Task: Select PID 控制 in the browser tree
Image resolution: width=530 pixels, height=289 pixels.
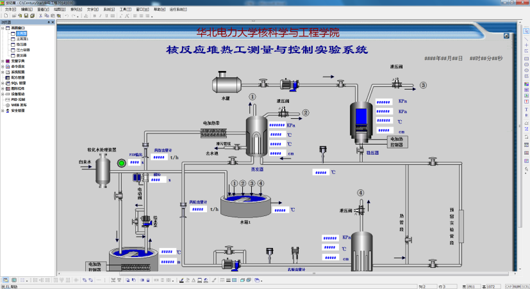Action: [x=18, y=100]
